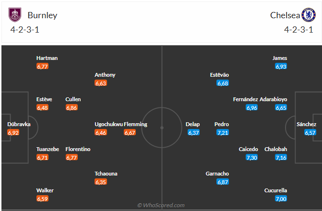Click Walker's 6.59 rating badge
Viewport: 322px width, 211px height.
click(42, 199)
